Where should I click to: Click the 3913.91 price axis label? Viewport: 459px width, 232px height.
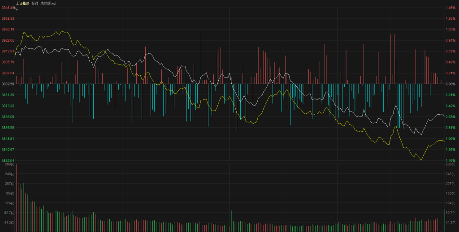pyautogui.click(x=8, y=51)
